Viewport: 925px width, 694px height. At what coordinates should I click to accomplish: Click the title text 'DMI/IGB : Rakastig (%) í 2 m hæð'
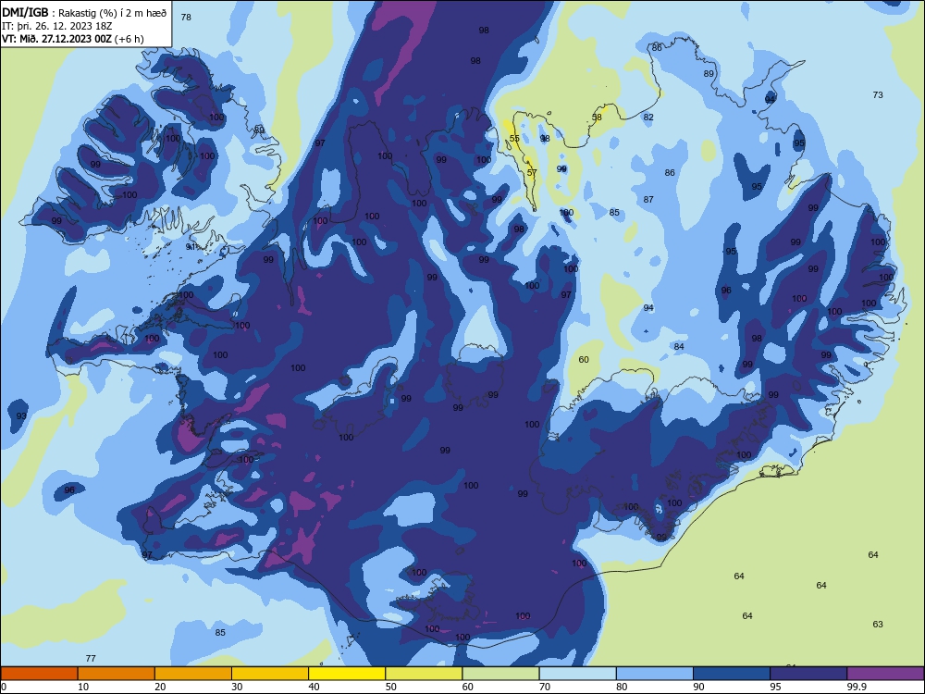(84, 12)
